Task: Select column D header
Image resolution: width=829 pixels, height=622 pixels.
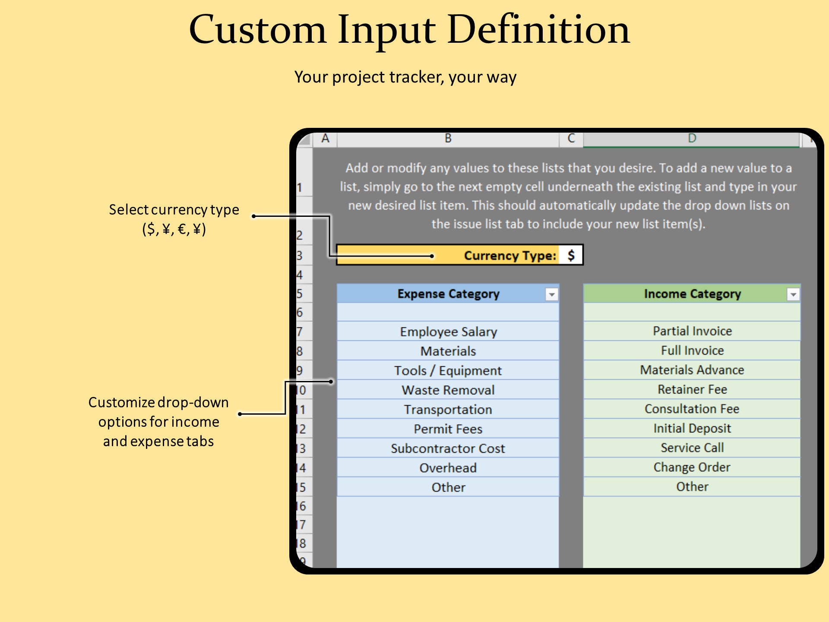Action: point(691,139)
